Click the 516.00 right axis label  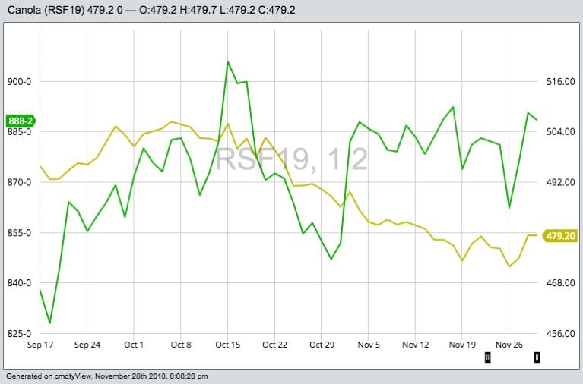point(559,82)
